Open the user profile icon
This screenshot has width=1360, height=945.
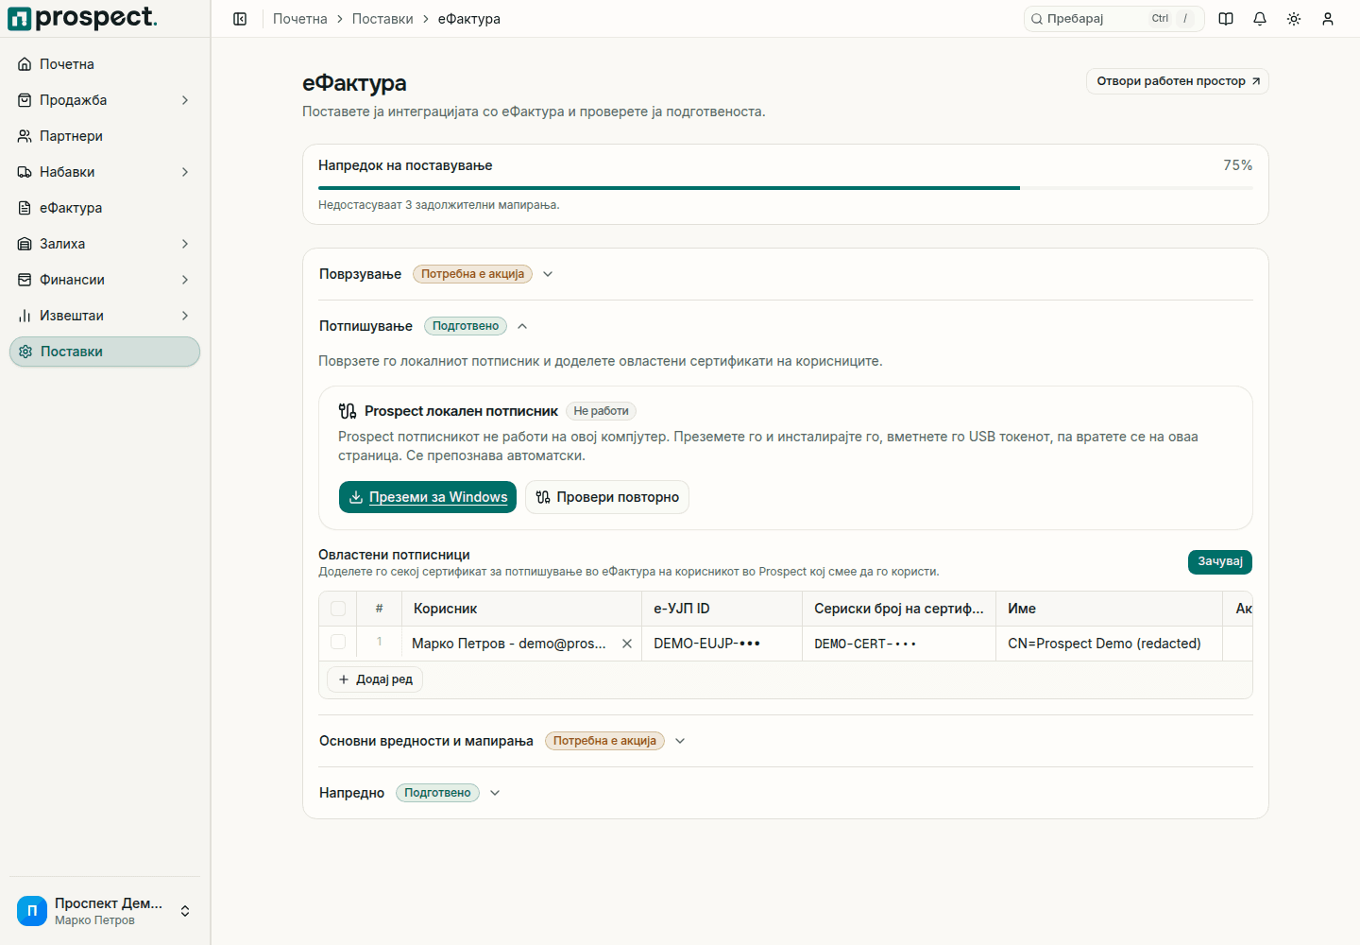(1328, 19)
